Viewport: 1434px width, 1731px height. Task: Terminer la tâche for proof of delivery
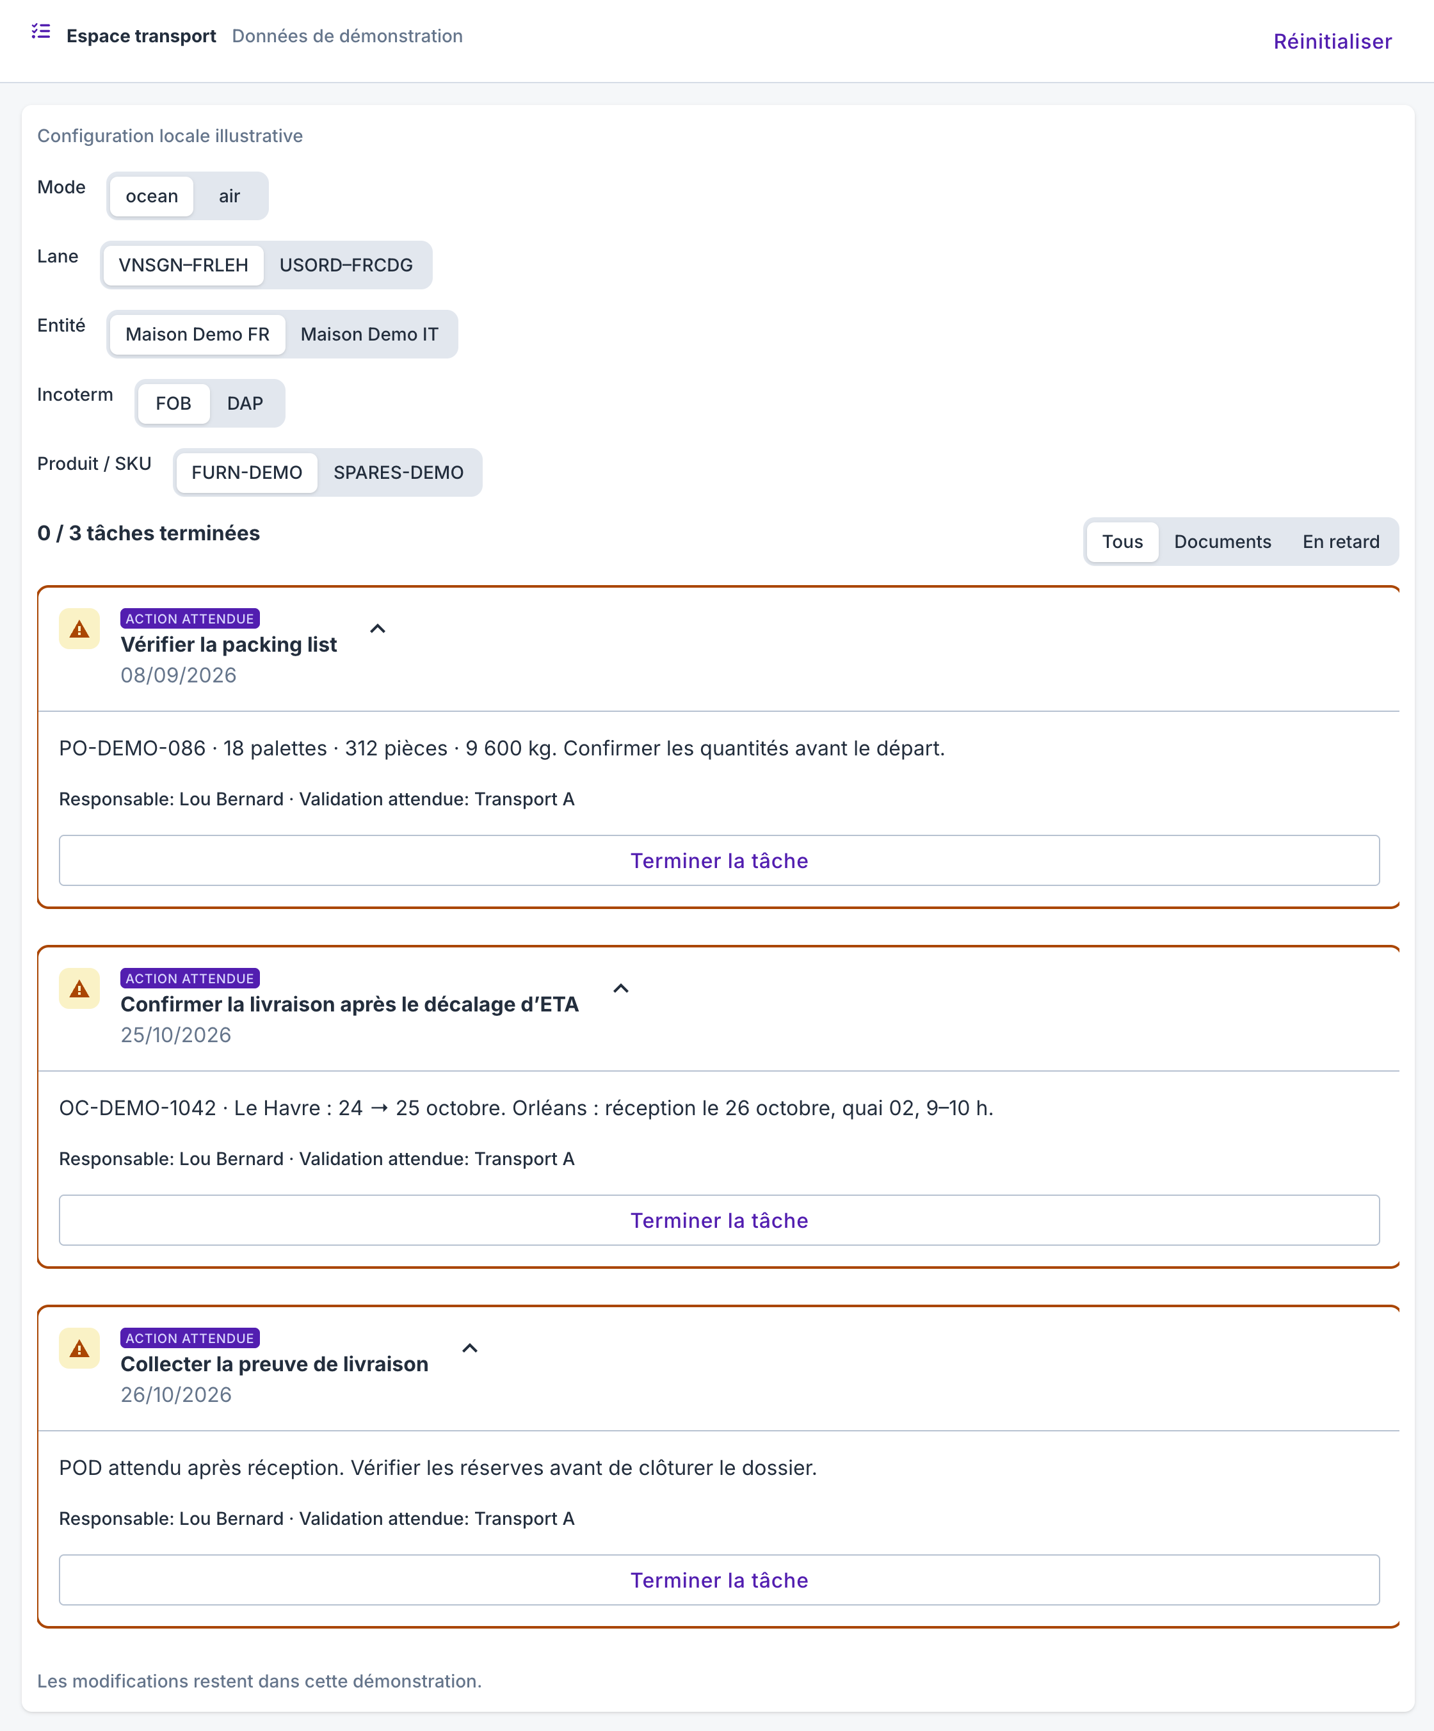(x=720, y=1580)
